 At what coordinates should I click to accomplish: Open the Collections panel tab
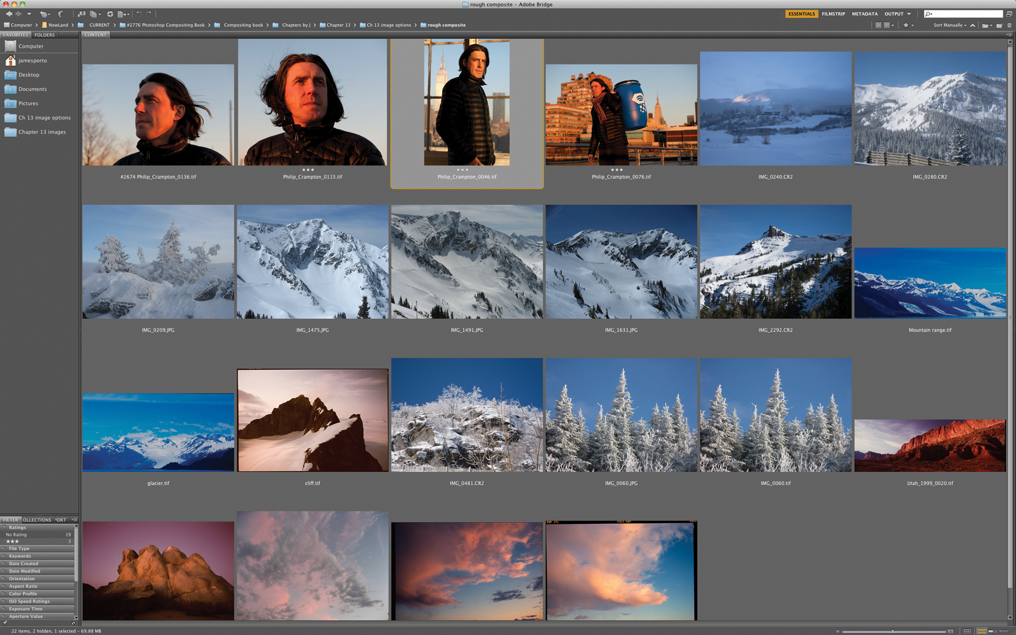point(36,520)
